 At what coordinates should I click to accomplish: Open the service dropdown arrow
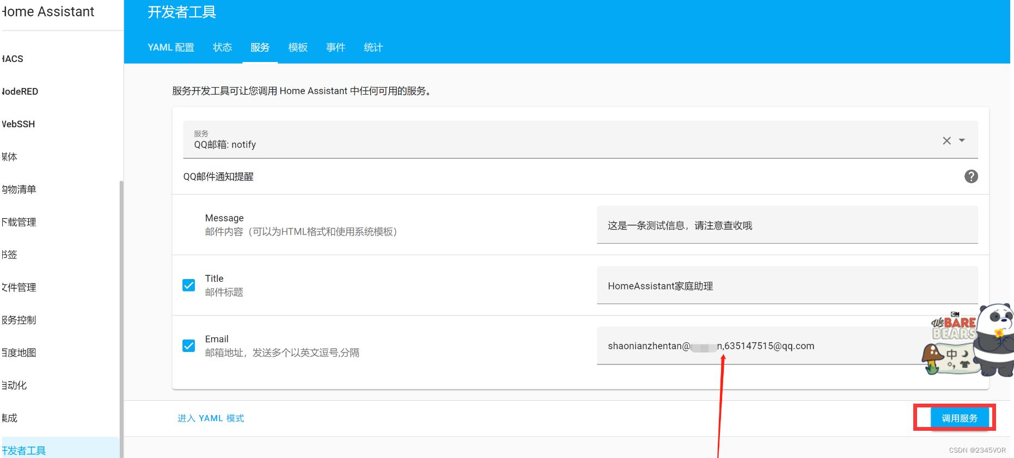point(962,140)
